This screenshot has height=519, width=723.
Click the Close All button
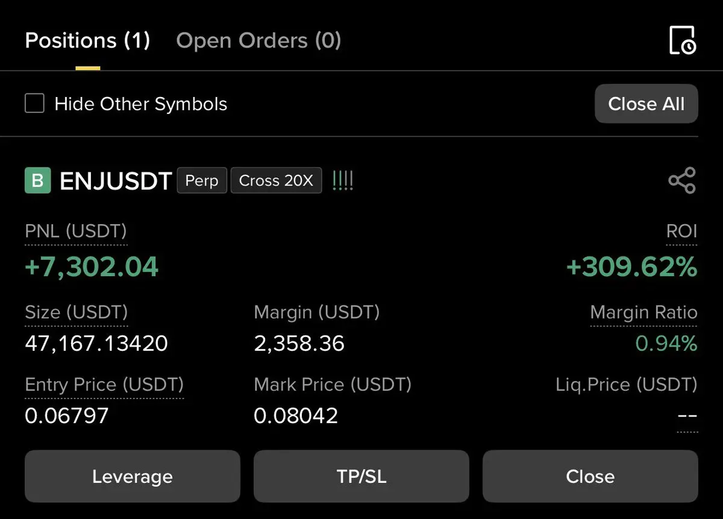(646, 104)
